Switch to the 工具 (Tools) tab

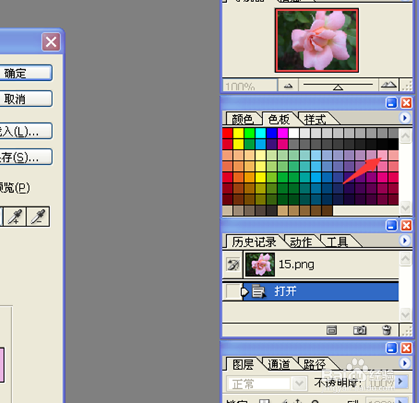[337, 242]
